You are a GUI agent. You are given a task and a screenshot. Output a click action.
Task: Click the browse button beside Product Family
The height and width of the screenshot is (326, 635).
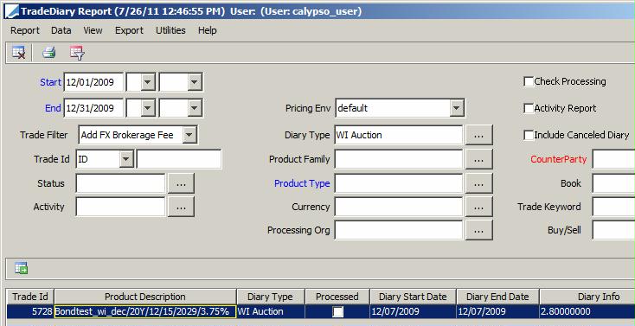point(478,160)
